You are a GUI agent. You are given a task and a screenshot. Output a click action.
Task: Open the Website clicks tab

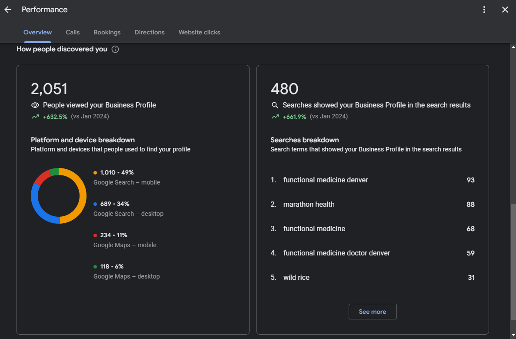click(200, 32)
